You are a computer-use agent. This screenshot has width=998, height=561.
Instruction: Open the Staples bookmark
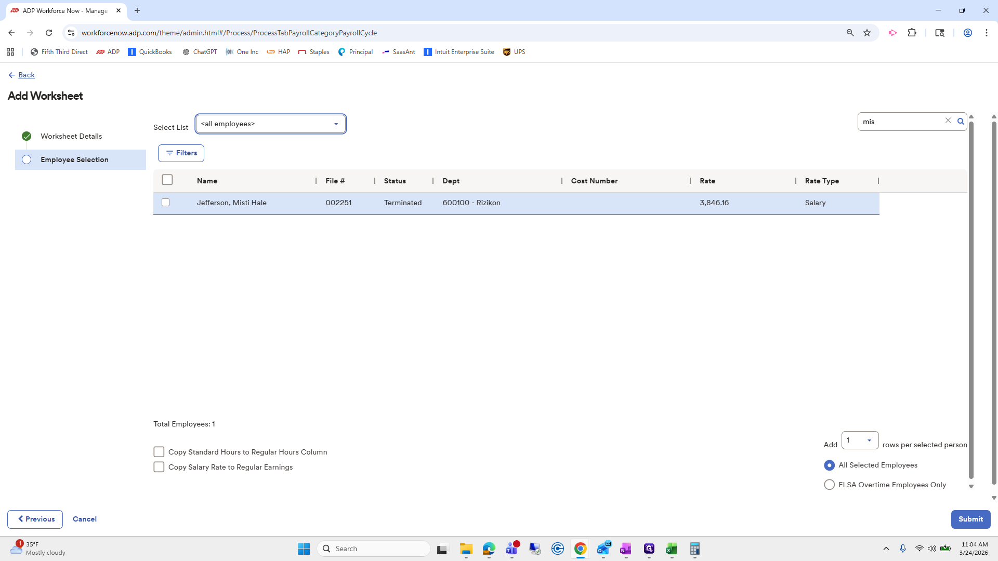coord(314,52)
